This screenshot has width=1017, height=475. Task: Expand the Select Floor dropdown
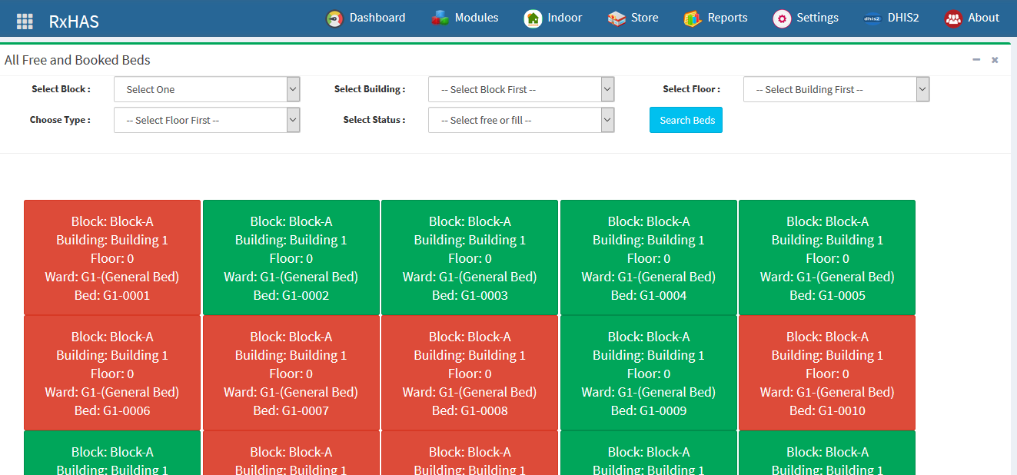pyautogui.click(x=836, y=89)
